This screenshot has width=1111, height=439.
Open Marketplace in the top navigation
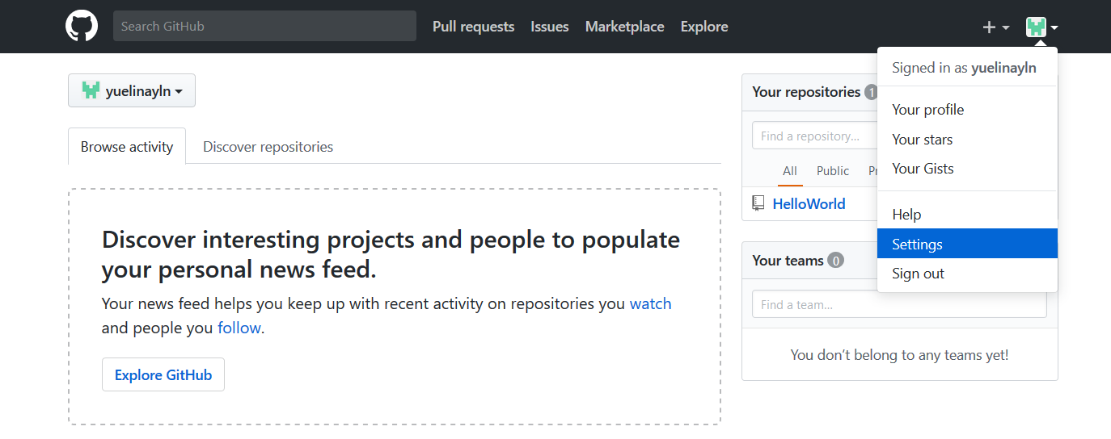click(x=625, y=27)
